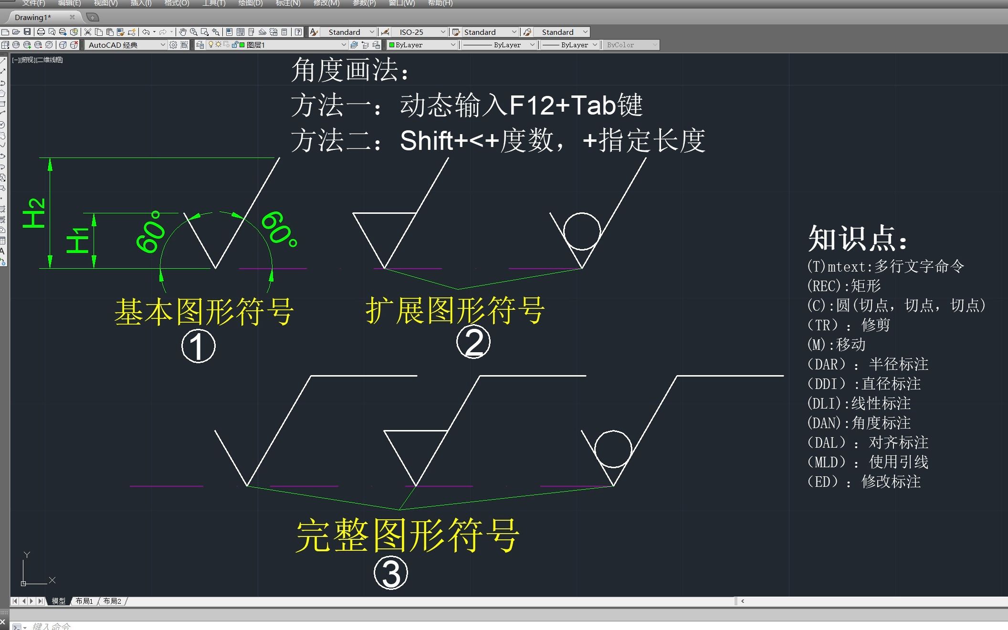Open the ISO-25 dimension style dropdown
Screen dimensions: 1008x630
point(441,32)
